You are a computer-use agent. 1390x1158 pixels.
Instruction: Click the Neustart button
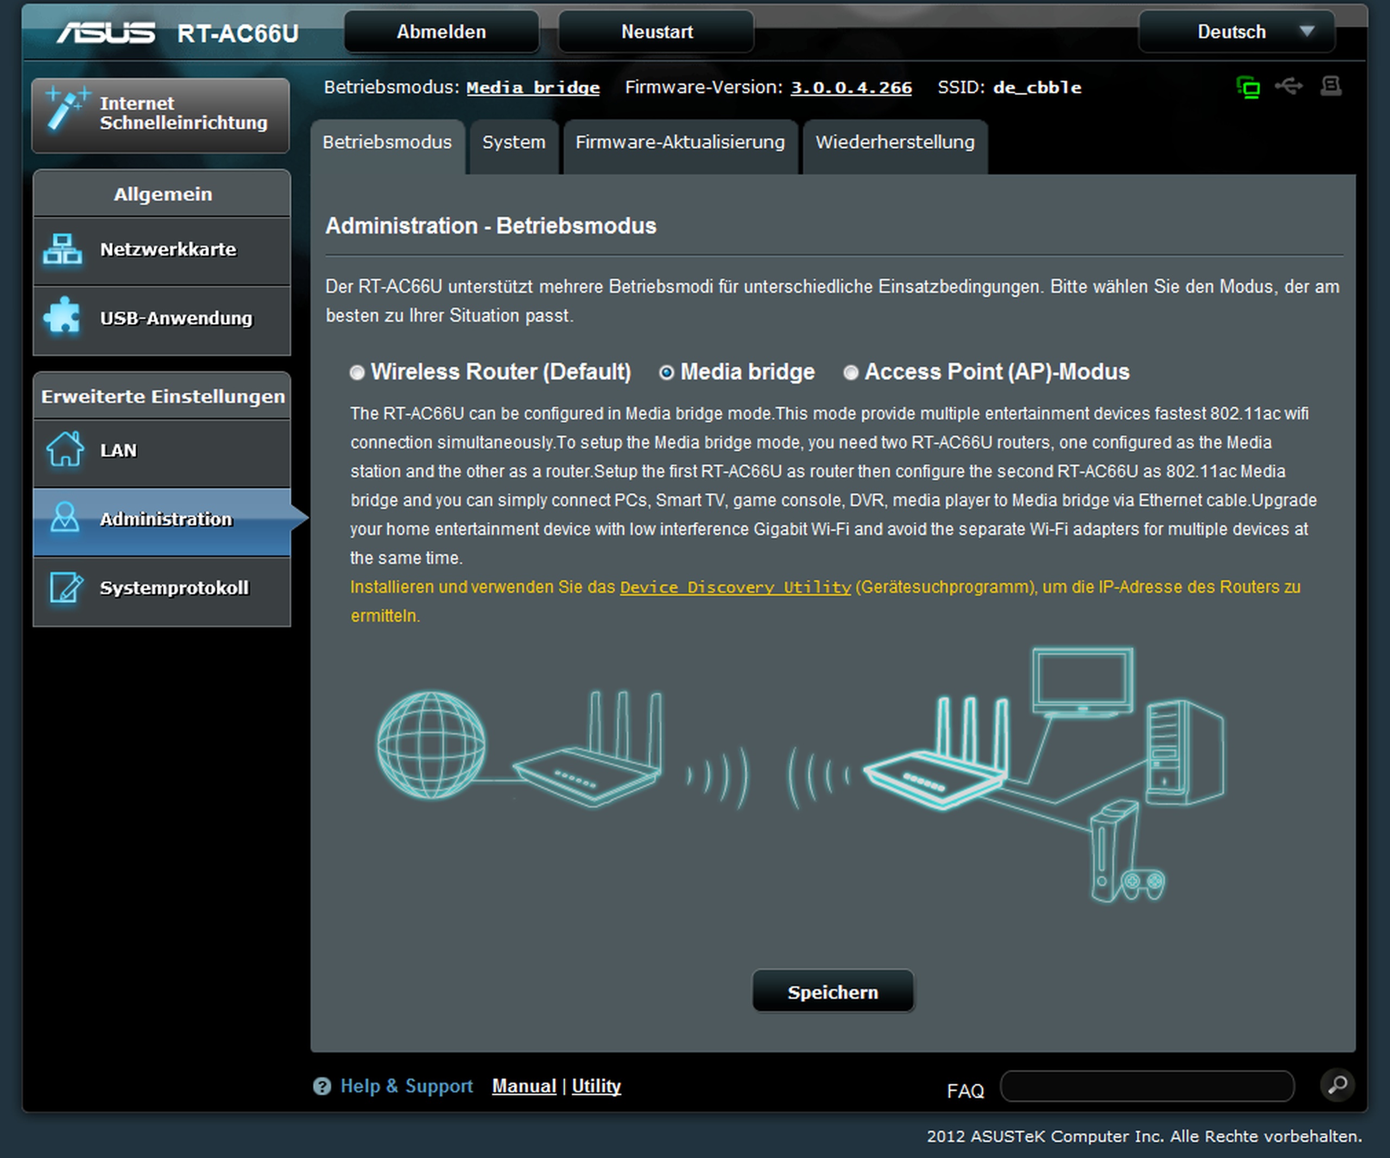point(656,32)
